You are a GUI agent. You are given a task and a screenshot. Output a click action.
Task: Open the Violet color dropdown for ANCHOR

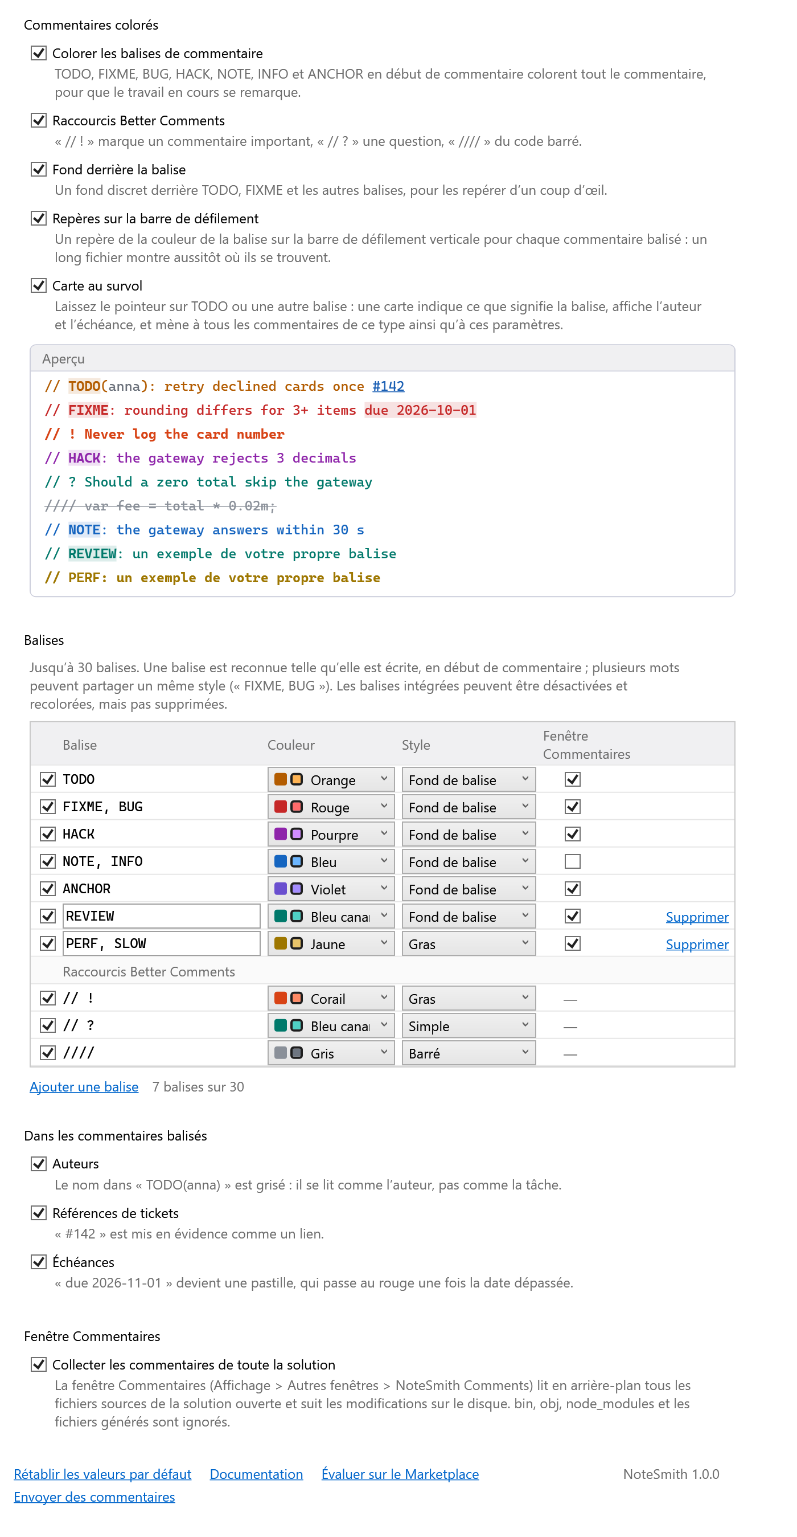coord(331,889)
